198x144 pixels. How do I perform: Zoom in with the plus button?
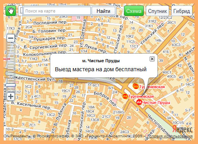click(11, 97)
